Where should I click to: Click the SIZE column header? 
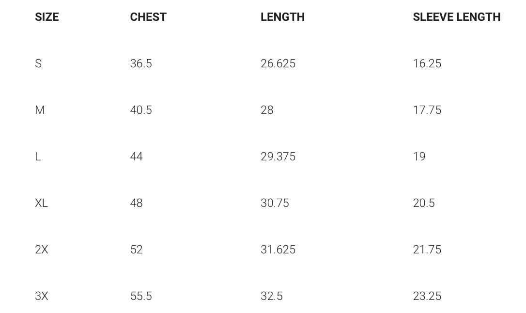coord(47,17)
